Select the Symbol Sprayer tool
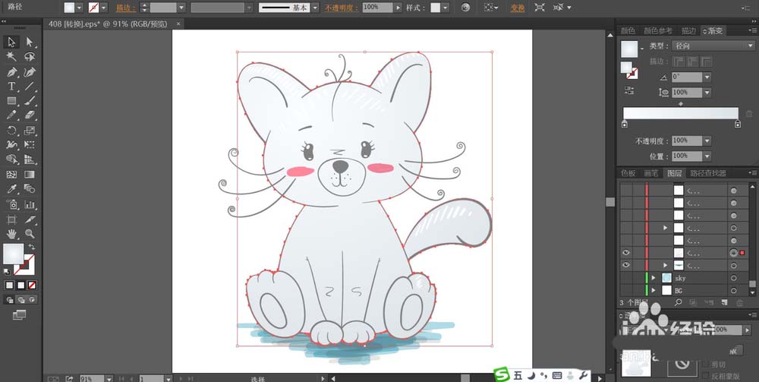Screen dimensions: 759x382 tap(11, 204)
